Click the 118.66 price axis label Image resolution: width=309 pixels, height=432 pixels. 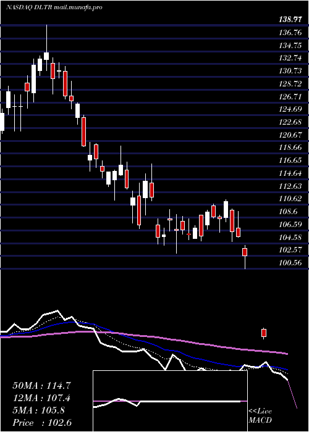[x=290, y=147]
